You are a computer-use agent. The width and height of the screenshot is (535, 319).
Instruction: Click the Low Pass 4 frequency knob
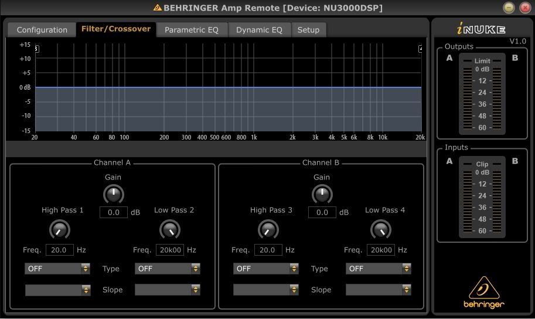tap(381, 229)
